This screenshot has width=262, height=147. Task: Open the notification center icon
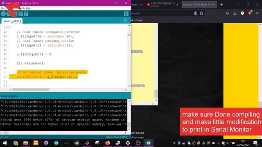[x=255, y=143]
